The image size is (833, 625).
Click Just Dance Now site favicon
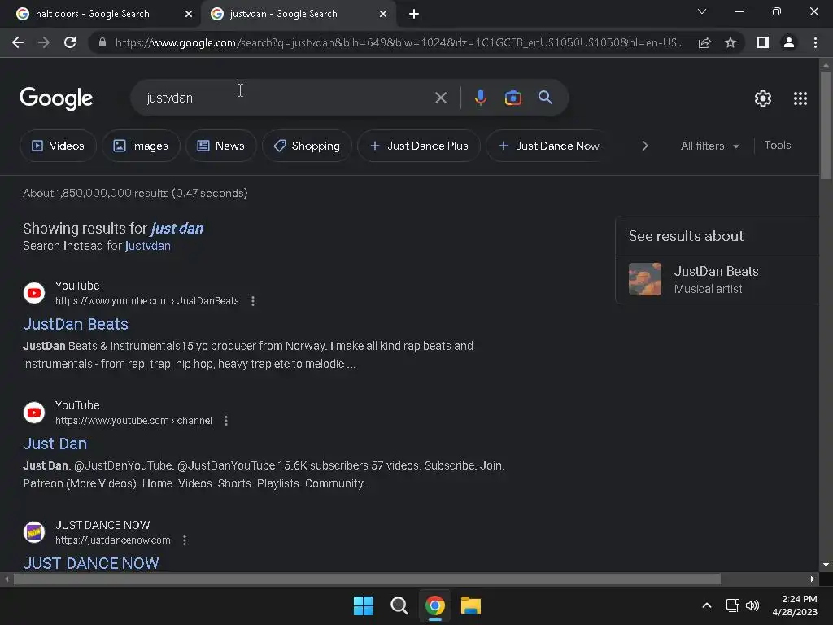pyautogui.click(x=34, y=532)
